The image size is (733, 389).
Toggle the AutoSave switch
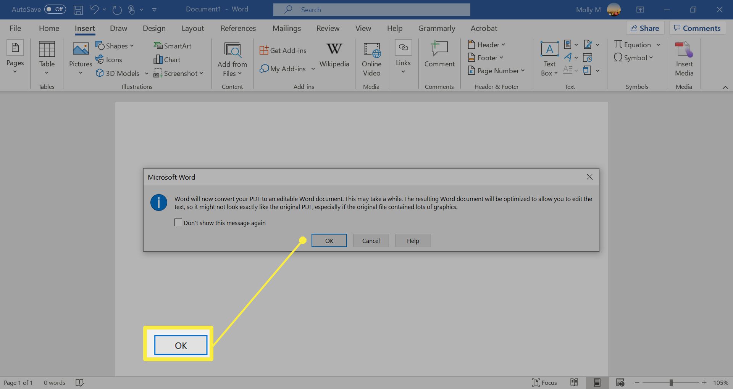(x=55, y=9)
